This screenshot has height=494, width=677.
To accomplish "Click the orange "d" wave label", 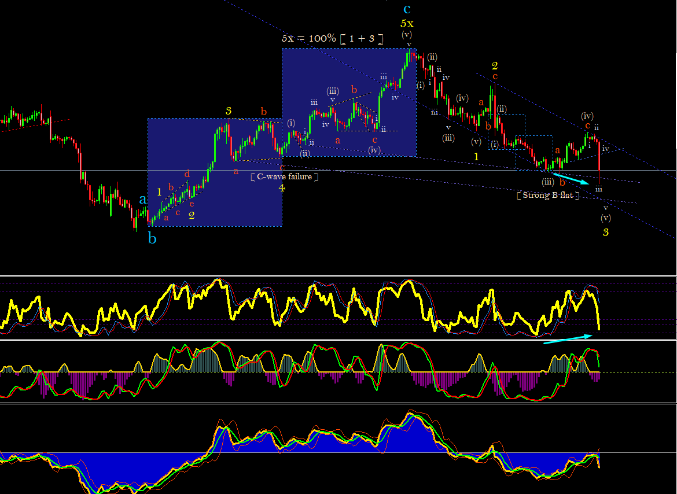I will (x=187, y=174).
